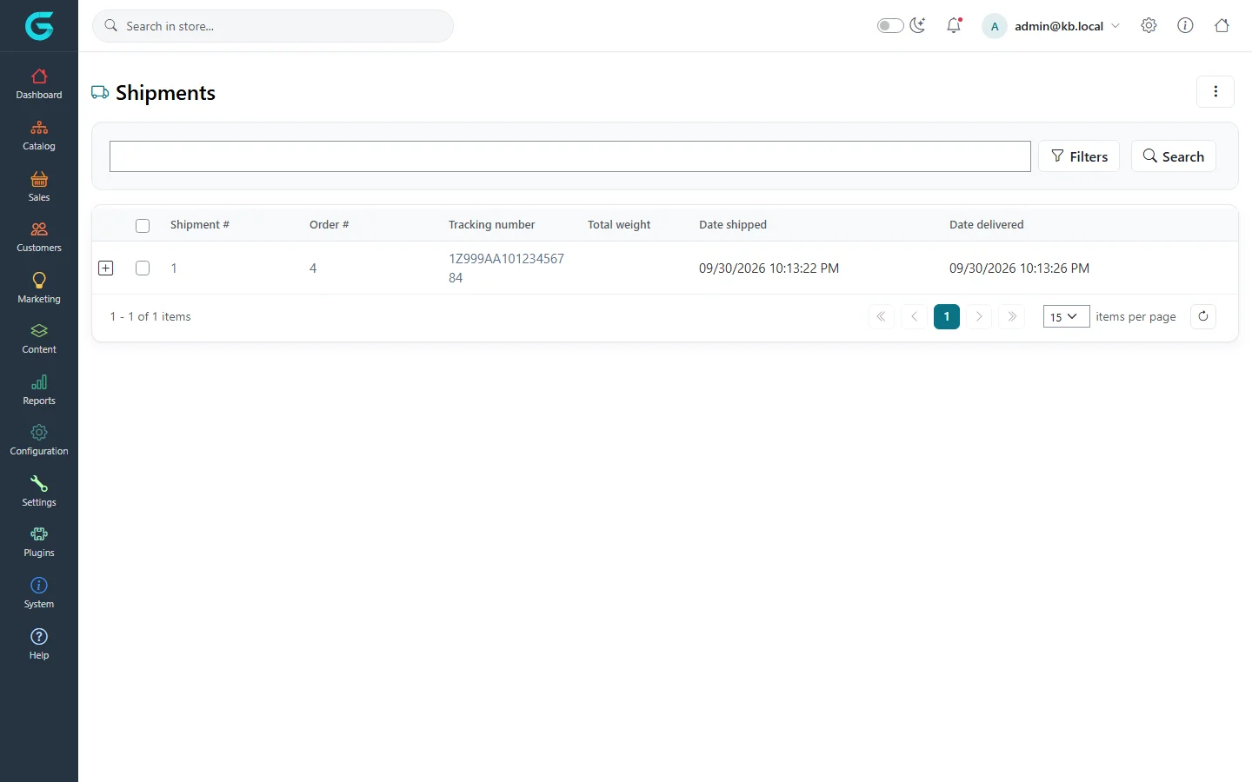Open the Plugins sidebar section
The width and height of the screenshot is (1252, 782).
[x=39, y=542]
